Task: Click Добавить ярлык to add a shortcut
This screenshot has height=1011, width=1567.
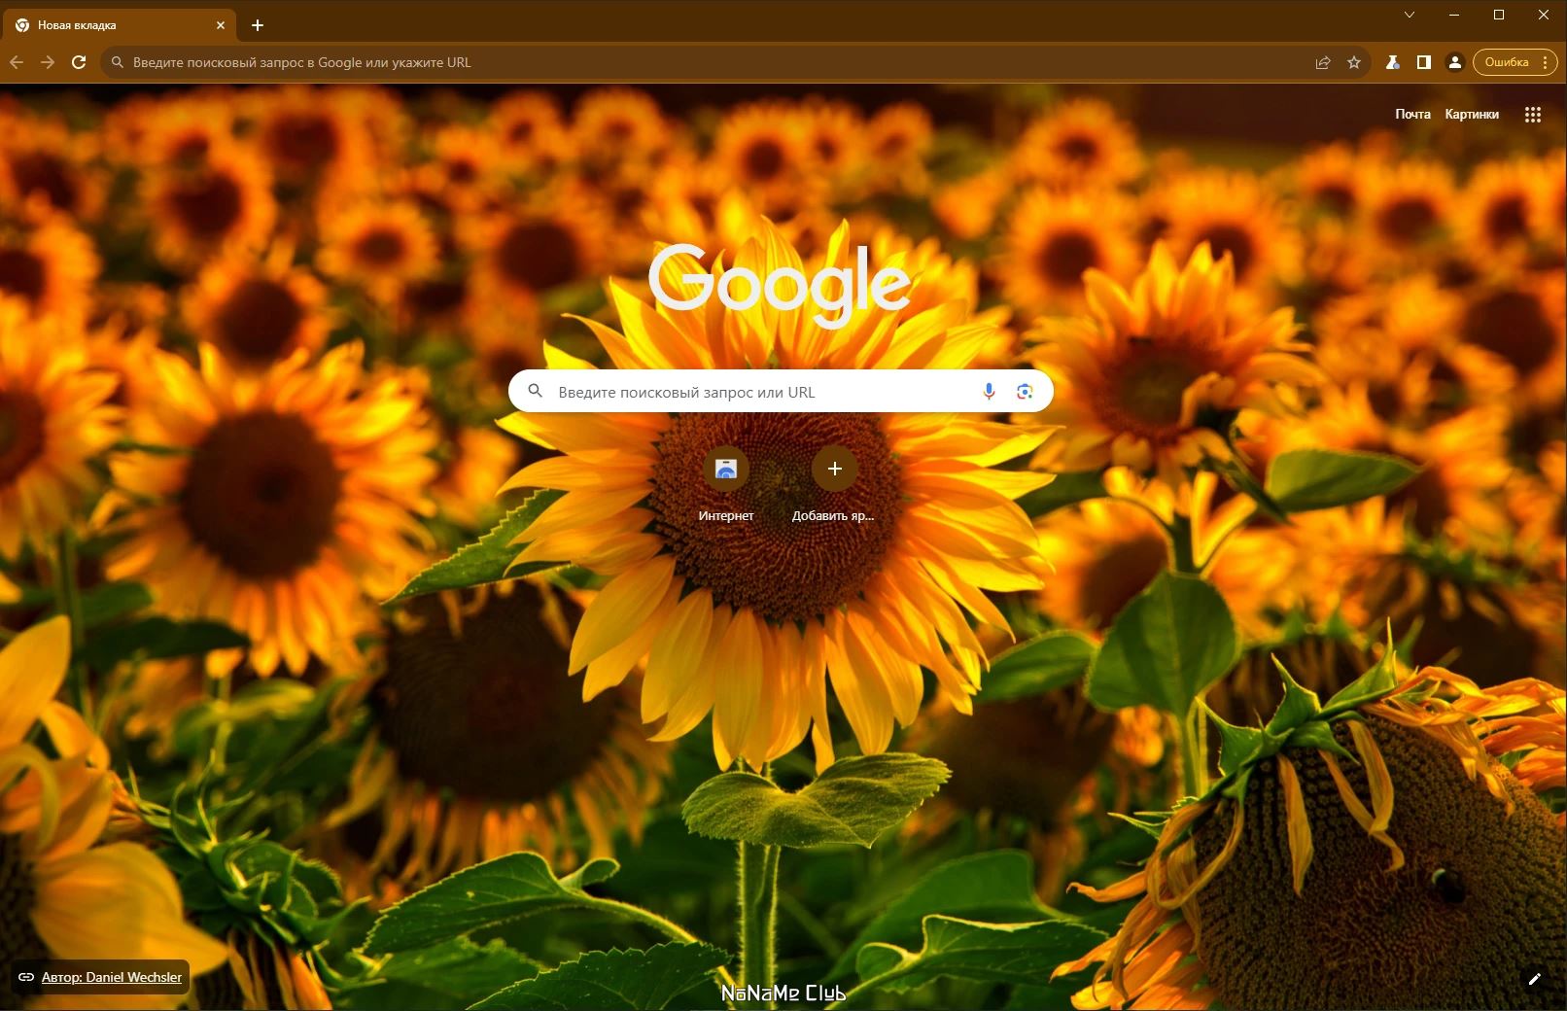Action: click(834, 470)
